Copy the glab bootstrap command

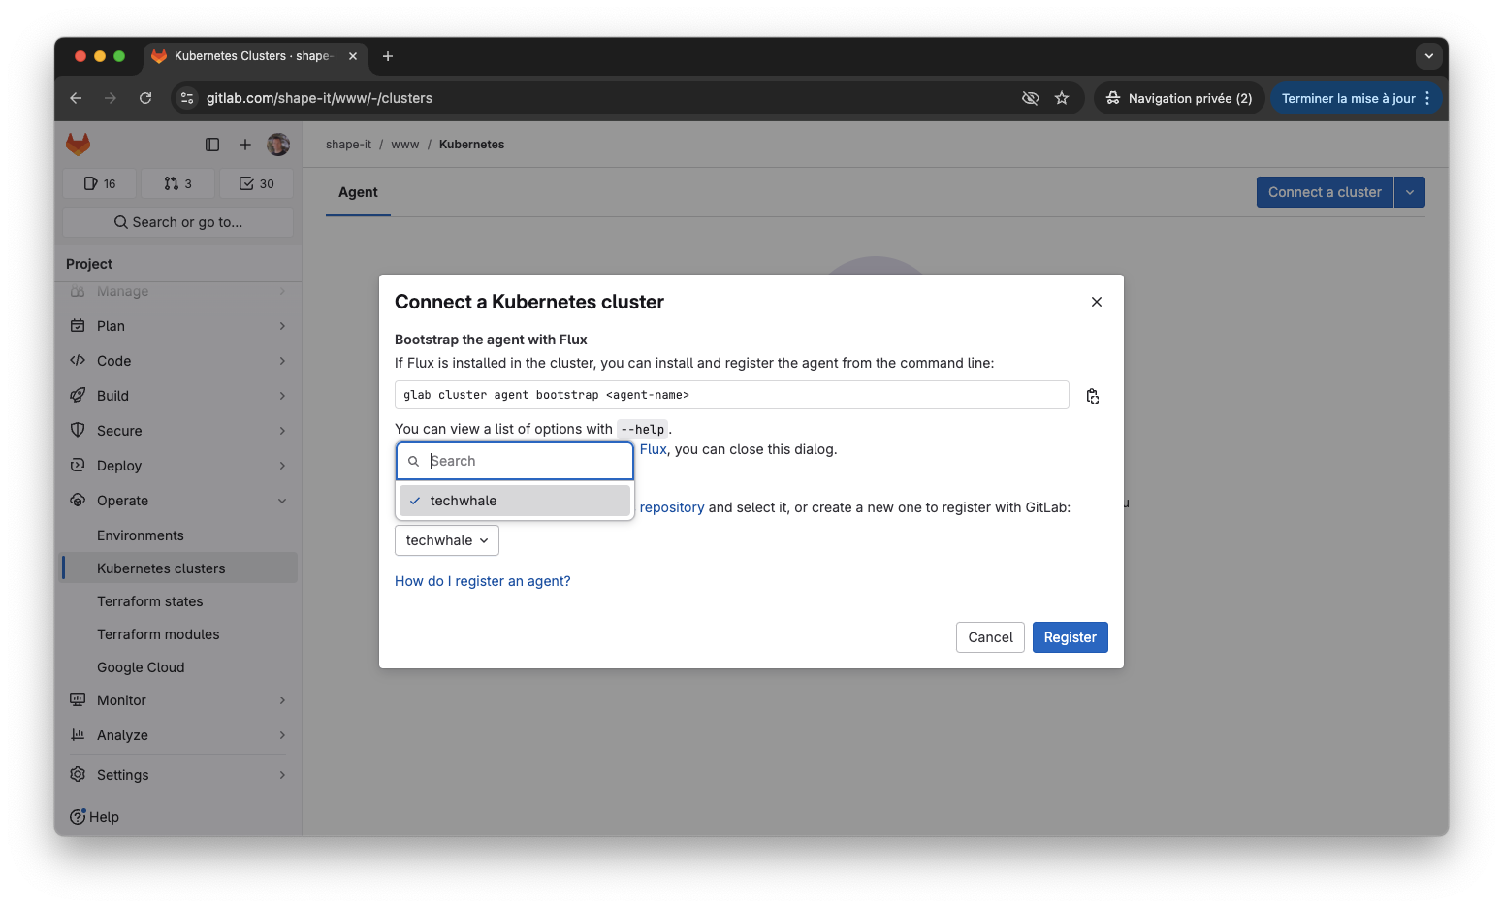click(1093, 396)
